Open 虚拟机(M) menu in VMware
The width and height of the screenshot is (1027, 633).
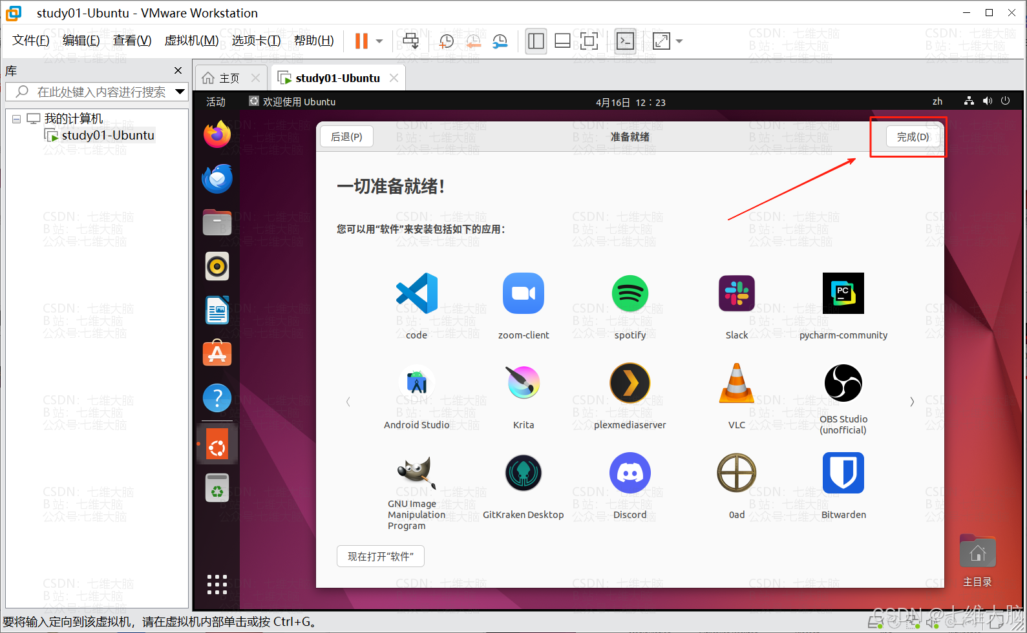click(191, 41)
